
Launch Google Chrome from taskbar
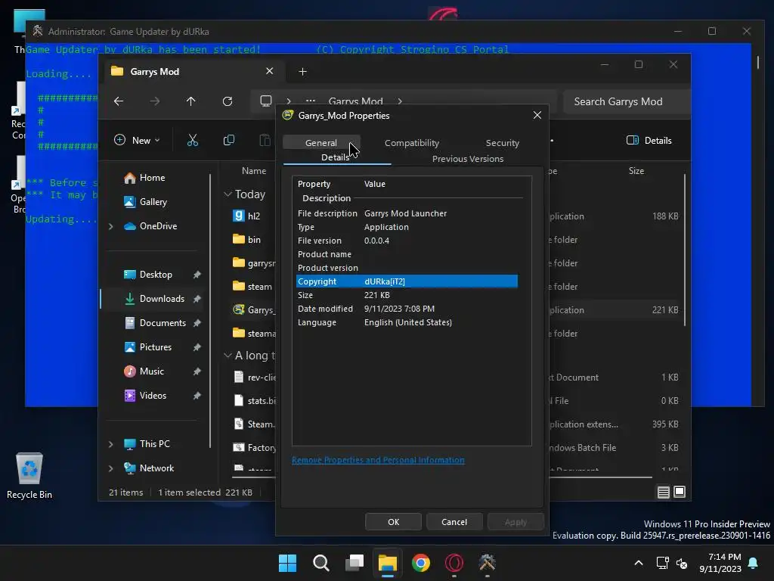click(420, 563)
